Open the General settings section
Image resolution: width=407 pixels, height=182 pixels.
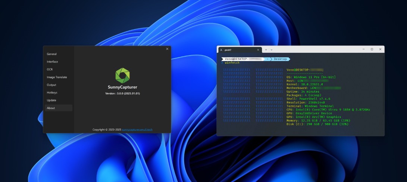pyautogui.click(x=51, y=54)
